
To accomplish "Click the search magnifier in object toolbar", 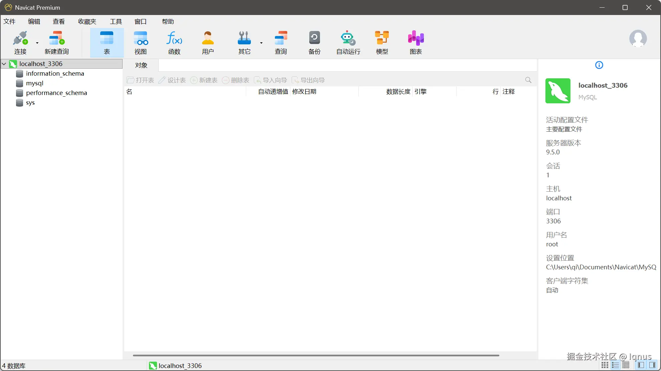I will pyautogui.click(x=528, y=80).
